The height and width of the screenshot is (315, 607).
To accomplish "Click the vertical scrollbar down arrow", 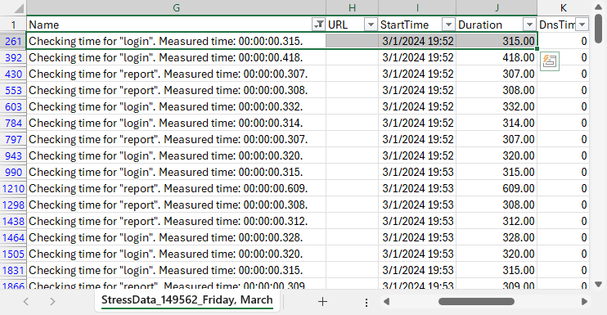I will [x=599, y=285].
